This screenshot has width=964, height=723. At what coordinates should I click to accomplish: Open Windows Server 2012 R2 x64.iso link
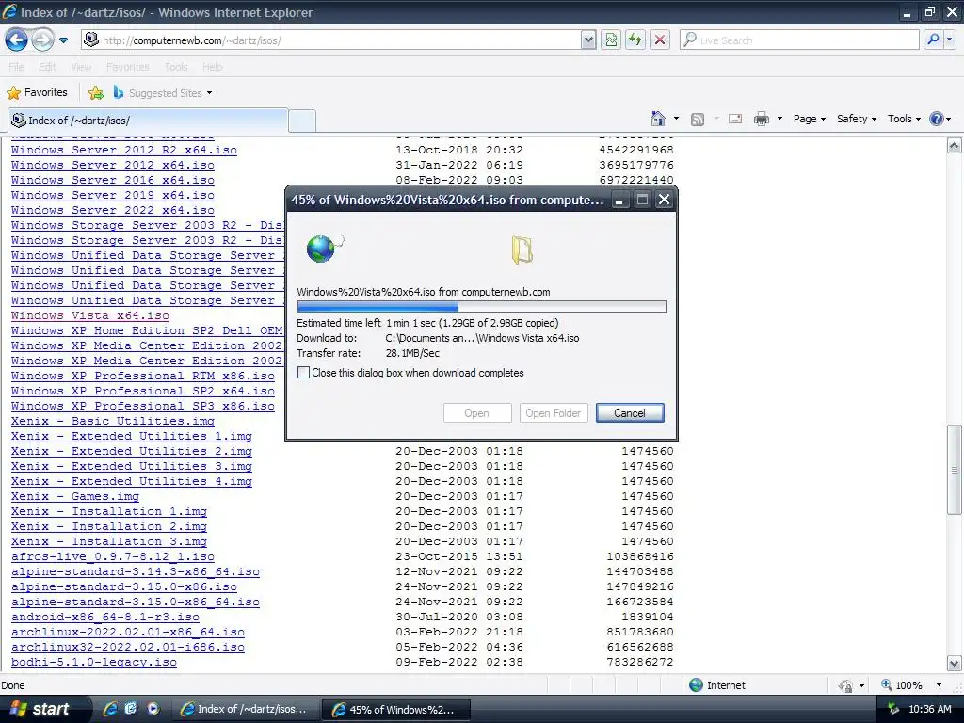coord(123,150)
